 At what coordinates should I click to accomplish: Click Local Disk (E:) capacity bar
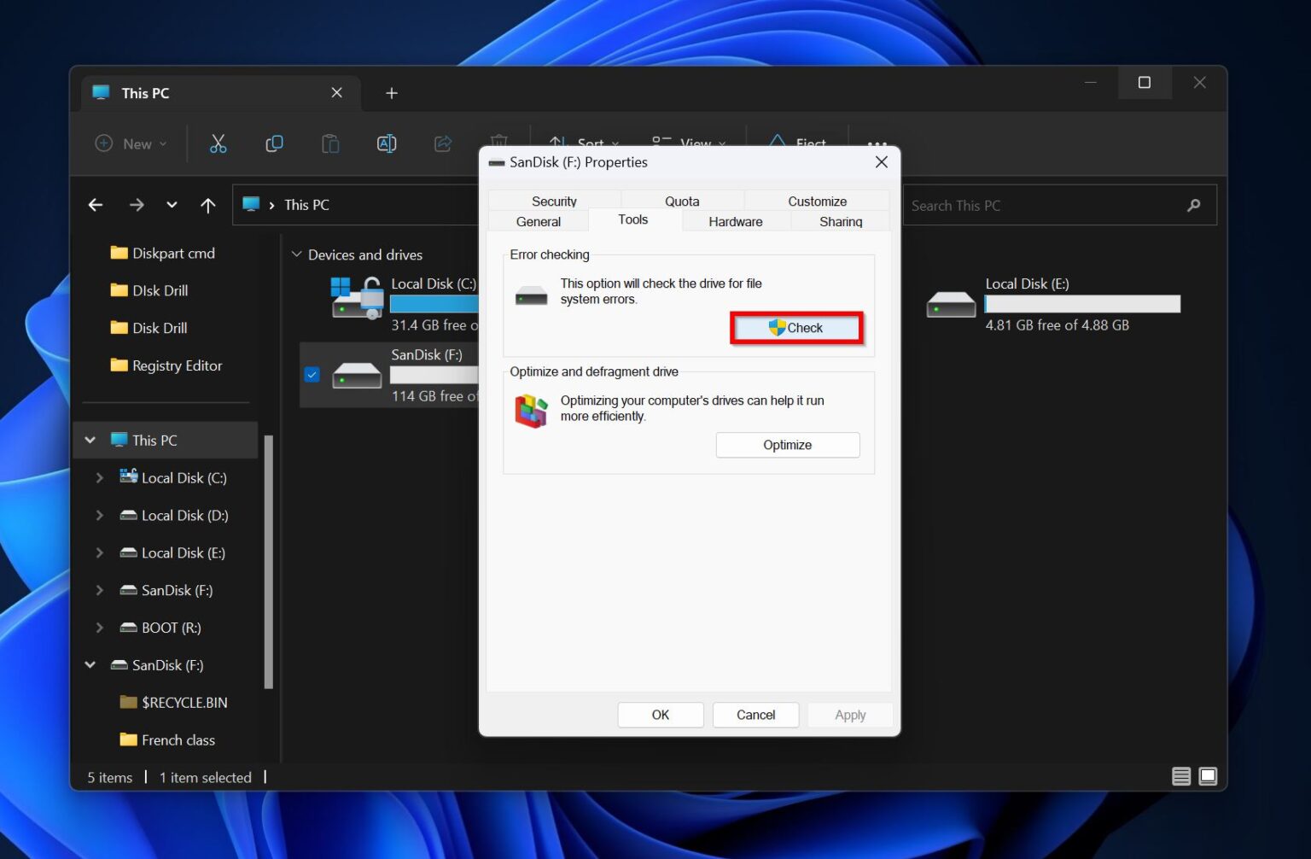1081,303
